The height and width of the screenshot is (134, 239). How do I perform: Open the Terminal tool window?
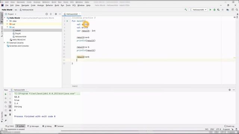(x=59, y=126)
